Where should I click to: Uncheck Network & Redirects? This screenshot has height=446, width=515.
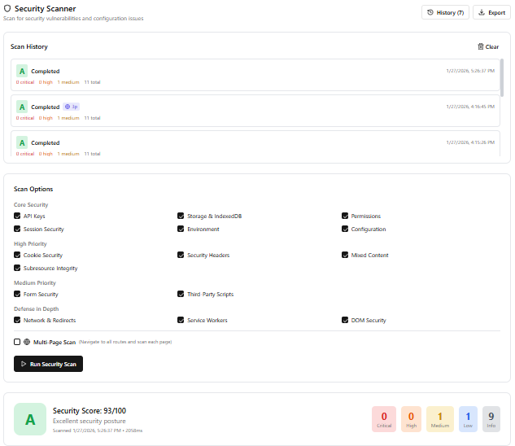pos(17,320)
